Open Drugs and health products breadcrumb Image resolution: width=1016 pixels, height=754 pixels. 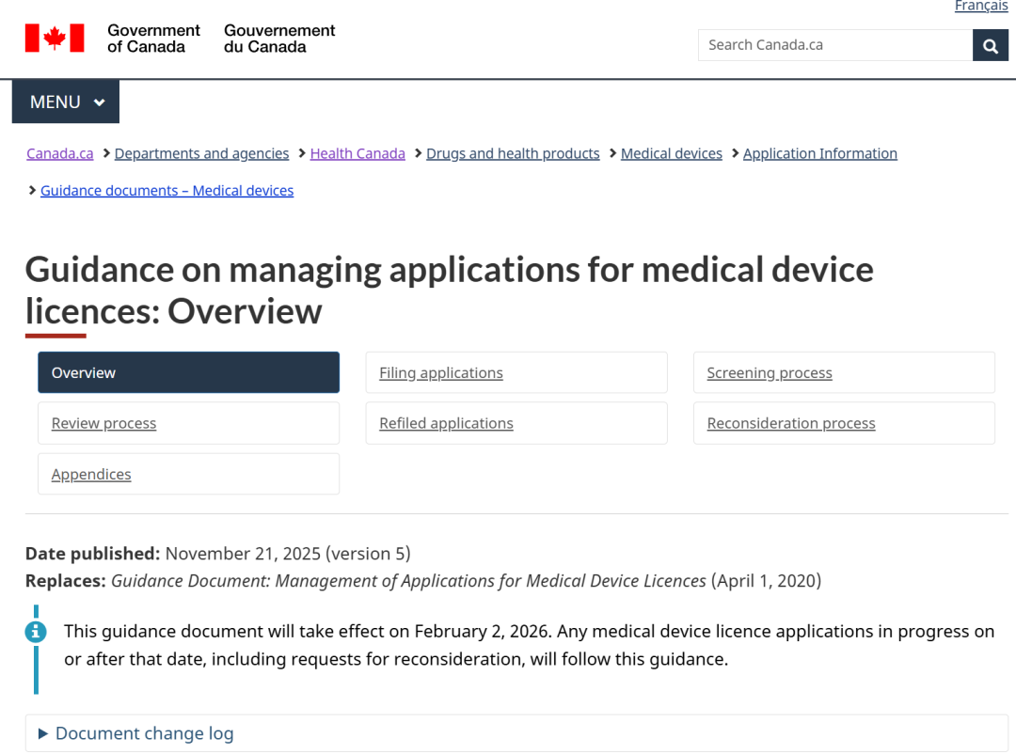[x=513, y=153]
